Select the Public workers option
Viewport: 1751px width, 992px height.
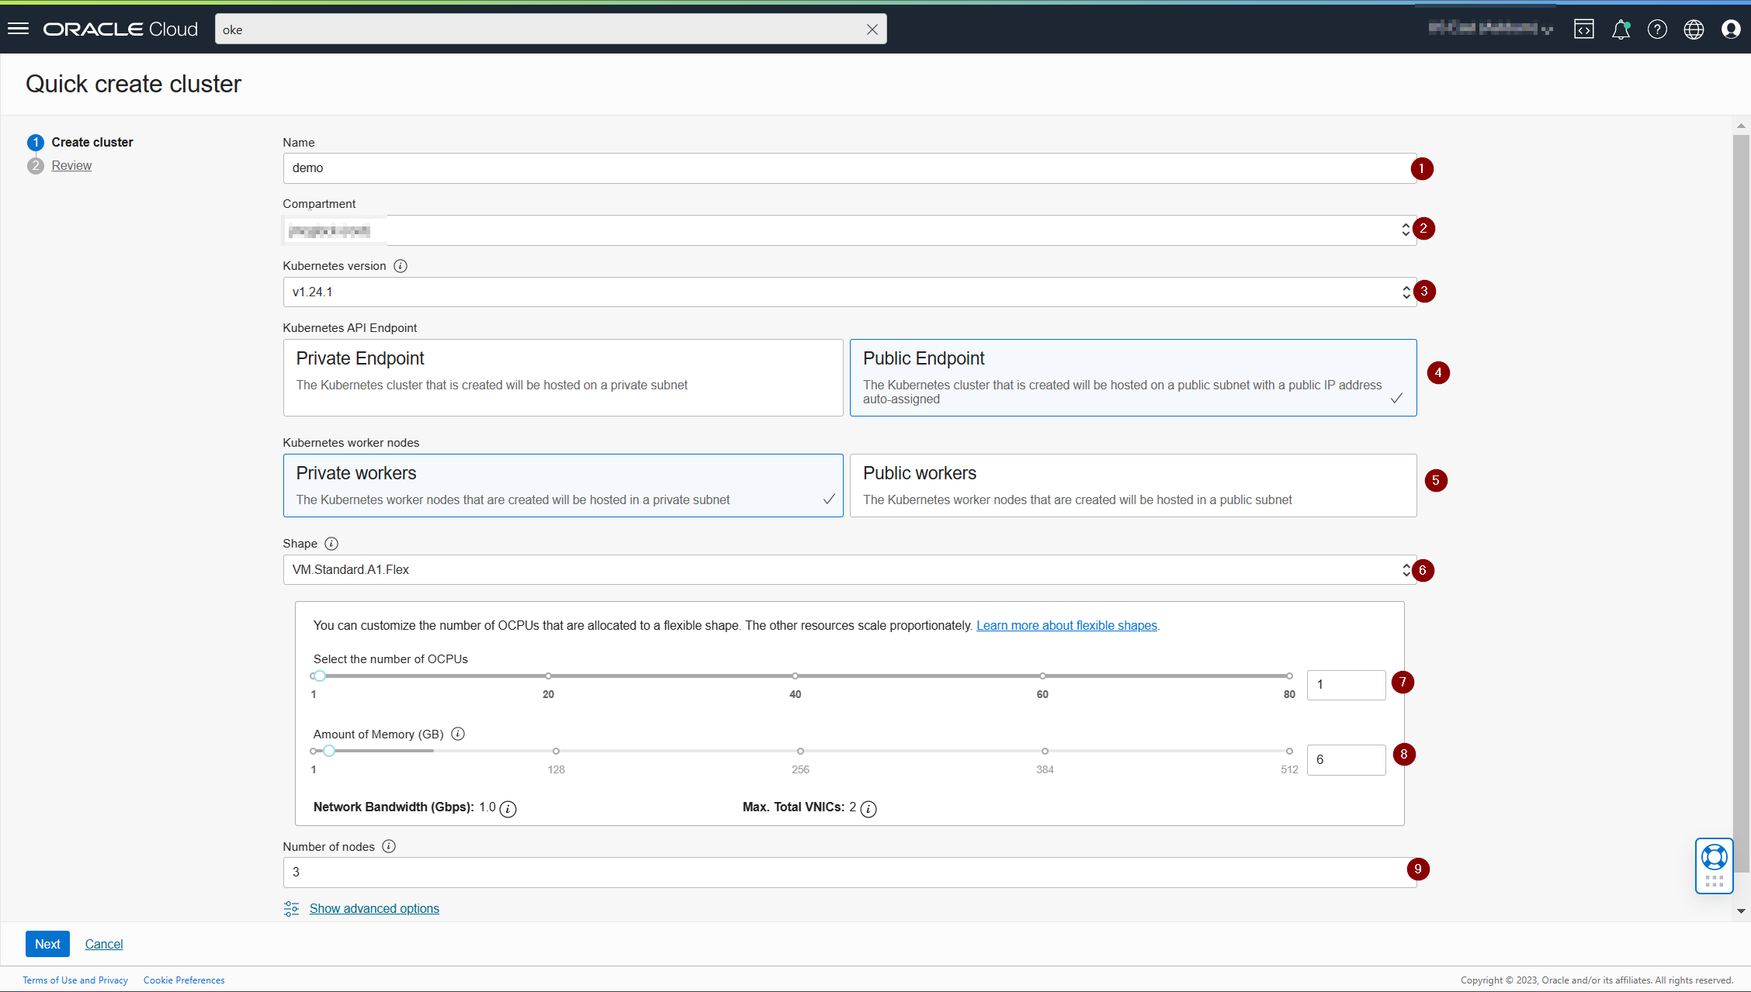[x=1132, y=485]
